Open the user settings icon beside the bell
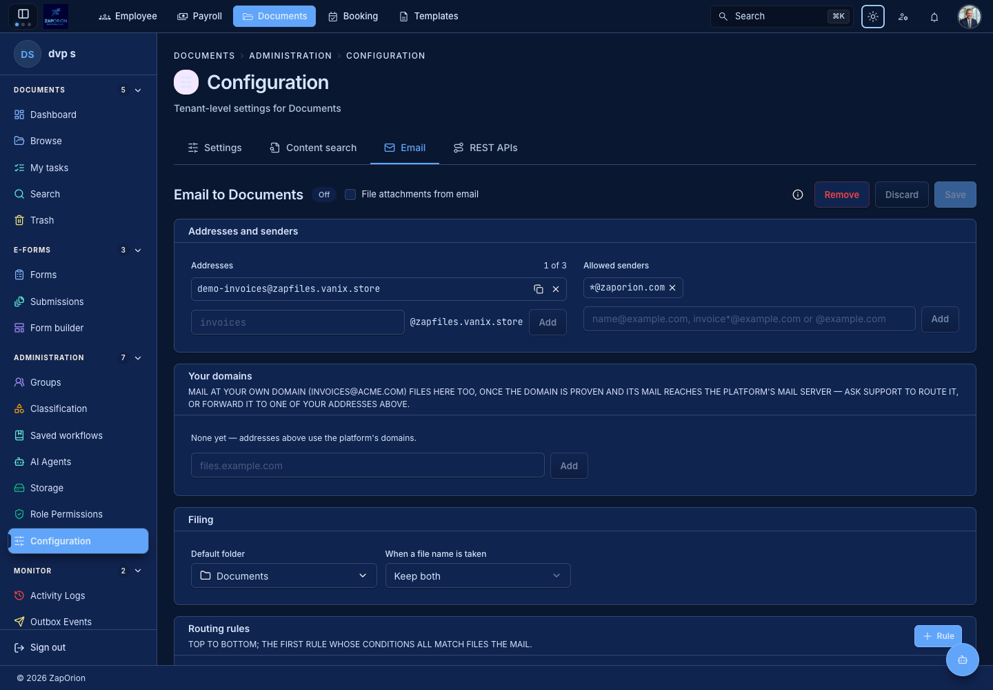The height and width of the screenshot is (690, 993). 903,17
